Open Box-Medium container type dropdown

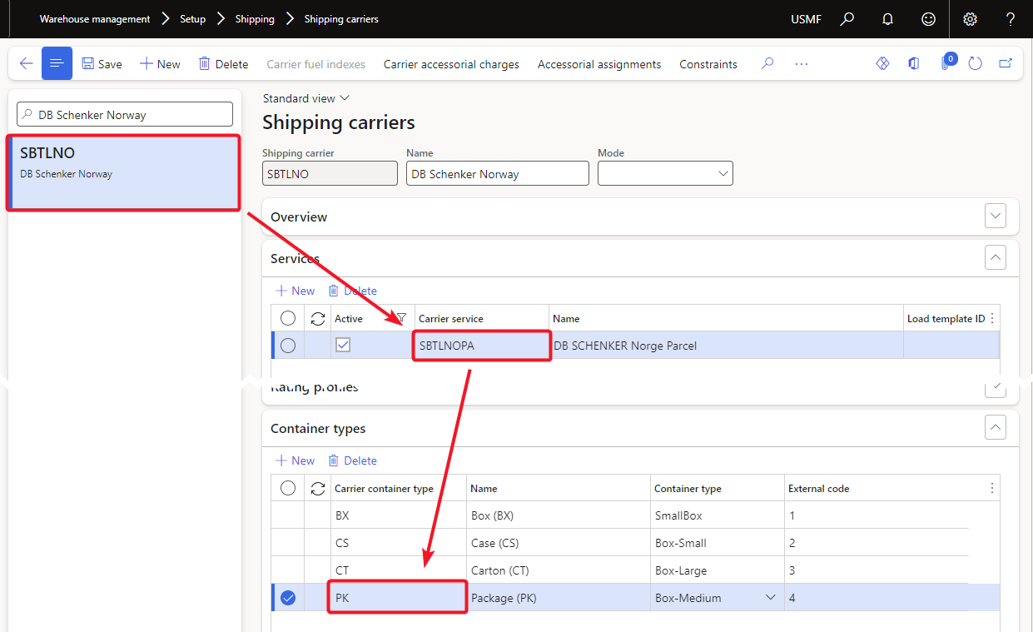[x=770, y=598]
